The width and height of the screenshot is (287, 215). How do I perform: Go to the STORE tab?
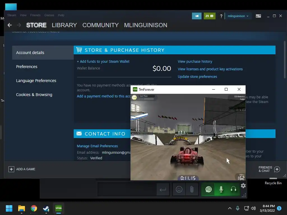tap(36, 25)
